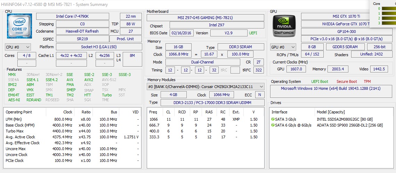Click the Cores 4 / 8 field

coord(26,55)
